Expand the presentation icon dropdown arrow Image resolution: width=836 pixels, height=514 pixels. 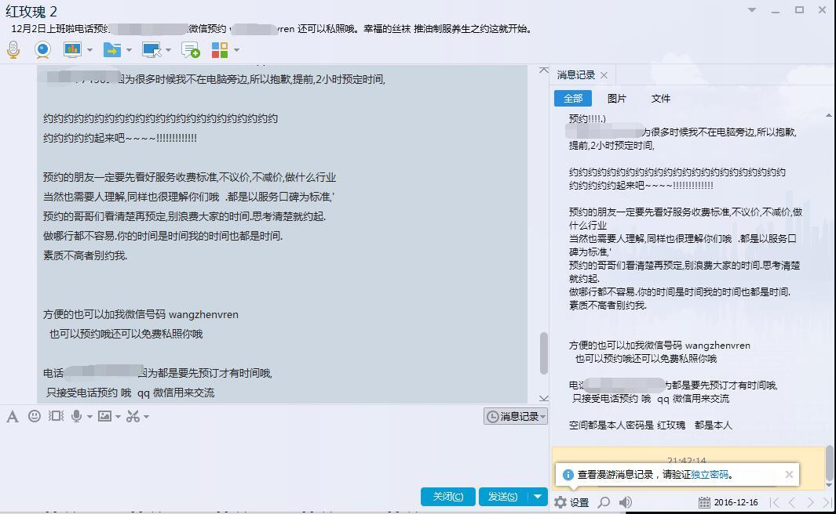point(89,50)
